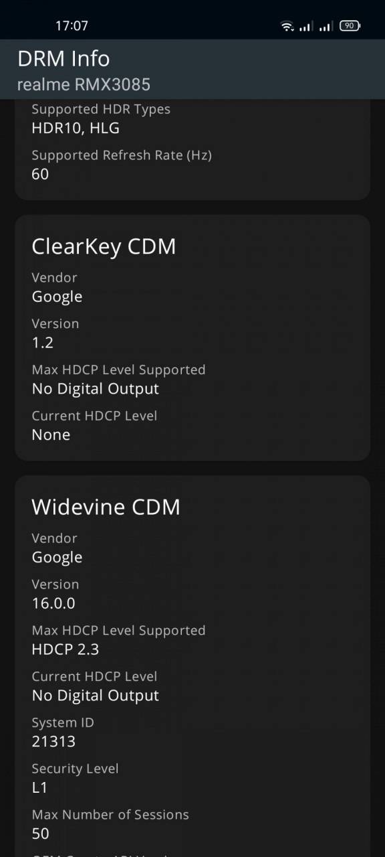Screen dimensions: 385x857
Task: Select the ClearKey CDM card heading
Action: pos(104,246)
